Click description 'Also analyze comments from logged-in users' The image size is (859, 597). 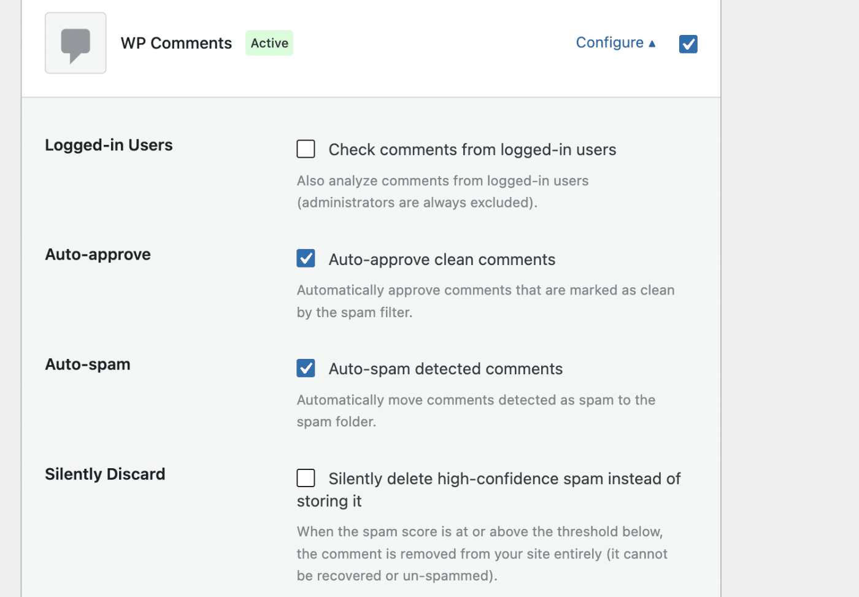[x=442, y=191]
